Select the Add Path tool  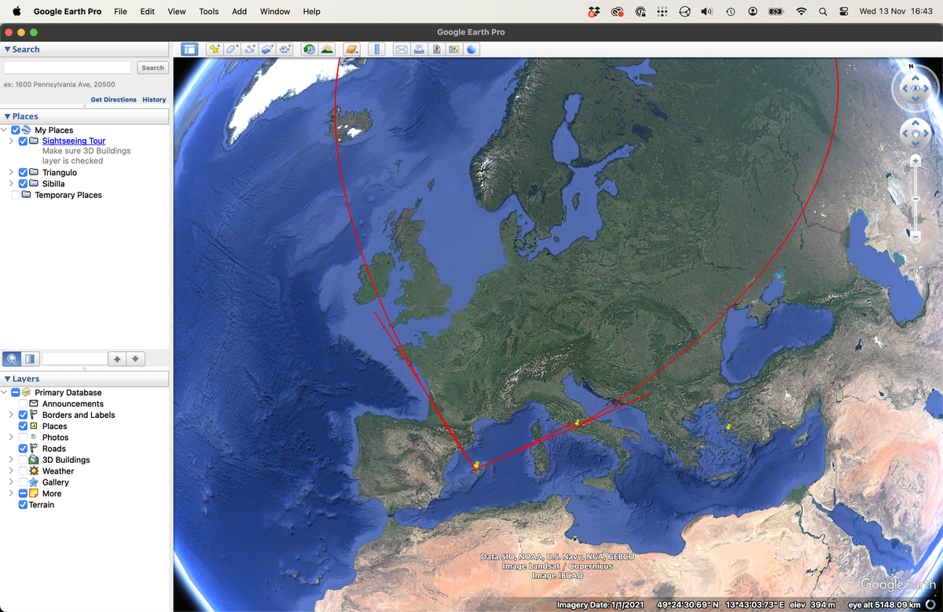[x=250, y=49]
